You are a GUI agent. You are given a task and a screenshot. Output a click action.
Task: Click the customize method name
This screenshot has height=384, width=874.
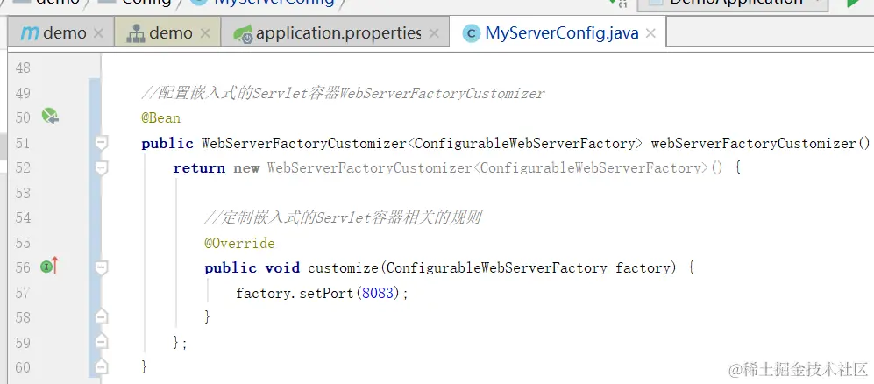point(343,268)
